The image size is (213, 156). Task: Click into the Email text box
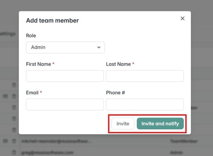pyautogui.click(x=65, y=105)
